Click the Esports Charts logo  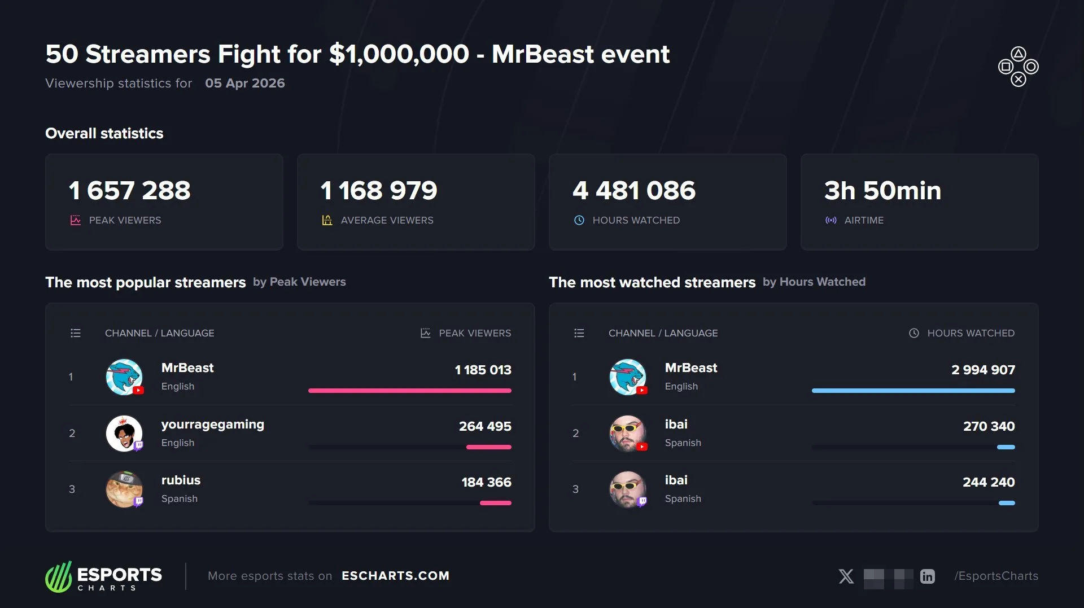(104, 576)
